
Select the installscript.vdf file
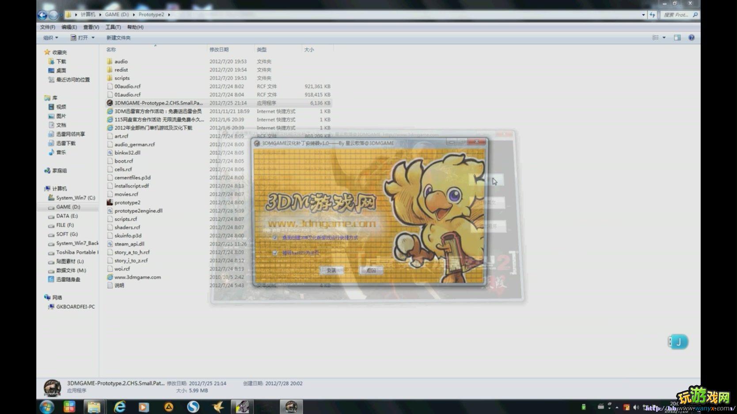132,186
